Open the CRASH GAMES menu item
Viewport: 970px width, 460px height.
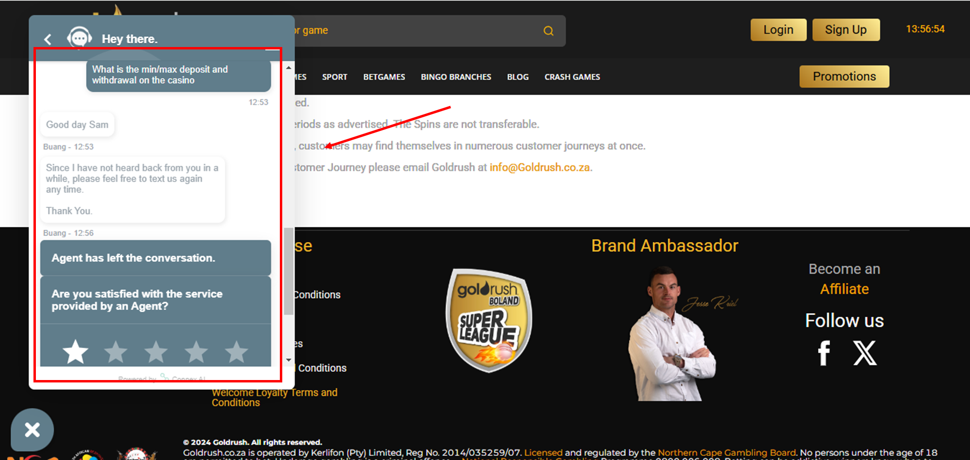[572, 77]
